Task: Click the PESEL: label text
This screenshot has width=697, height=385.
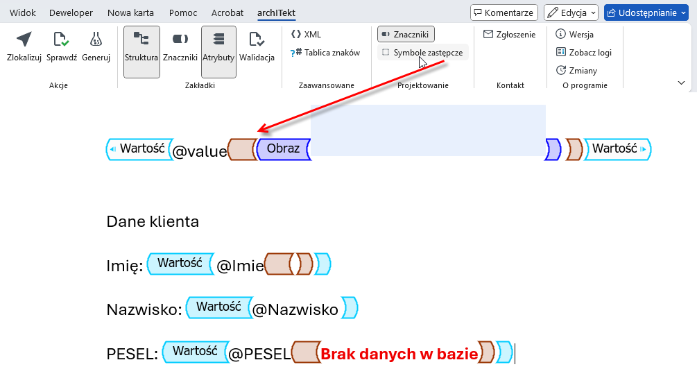Action: click(132, 354)
